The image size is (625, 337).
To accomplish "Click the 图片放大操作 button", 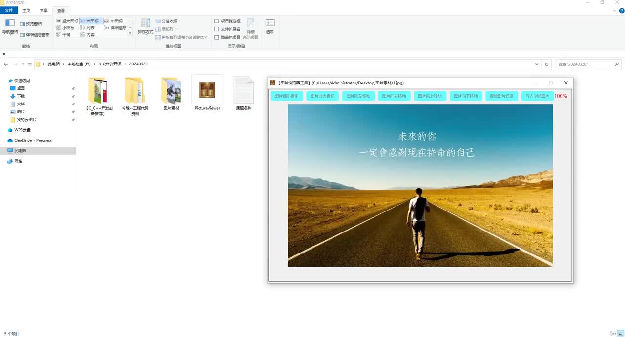I will [x=322, y=96].
